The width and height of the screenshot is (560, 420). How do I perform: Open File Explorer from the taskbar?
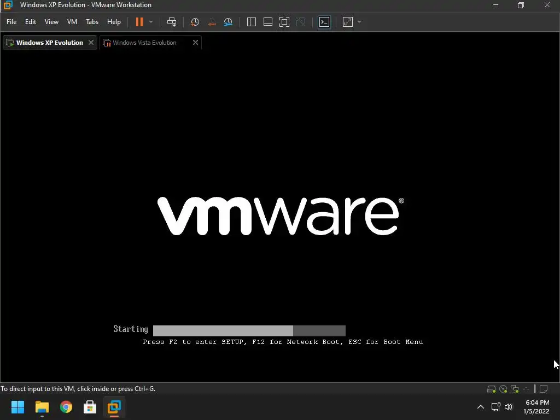(x=42, y=407)
